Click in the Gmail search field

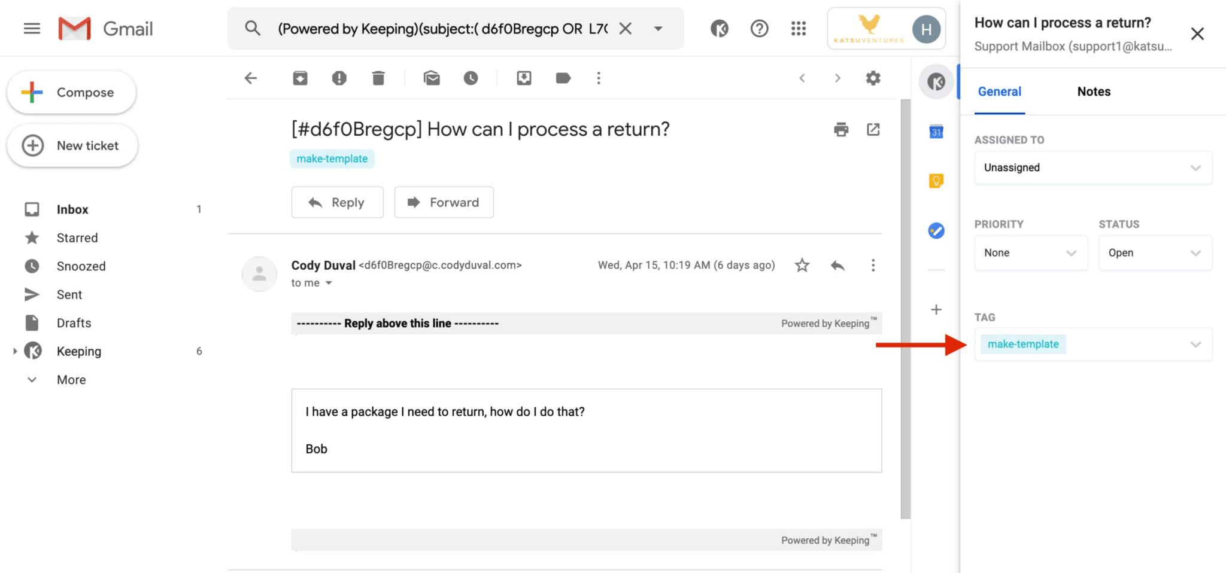442,29
